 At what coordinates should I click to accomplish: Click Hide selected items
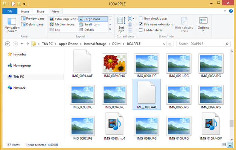(184, 25)
